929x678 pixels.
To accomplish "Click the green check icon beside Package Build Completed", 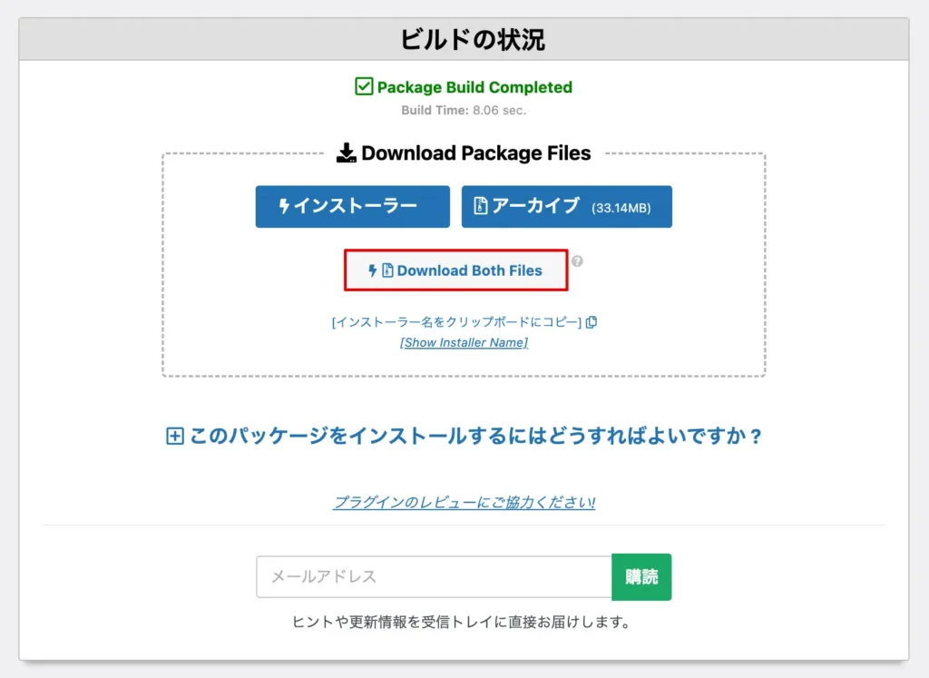I will pyautogui.click(x=364, y=86).
